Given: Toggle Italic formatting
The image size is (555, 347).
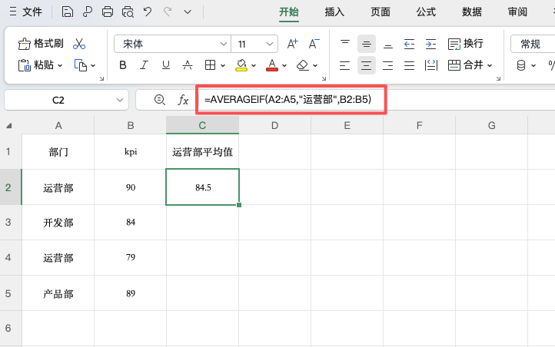Looking at the screenshot, I should (x=144, y=65).
